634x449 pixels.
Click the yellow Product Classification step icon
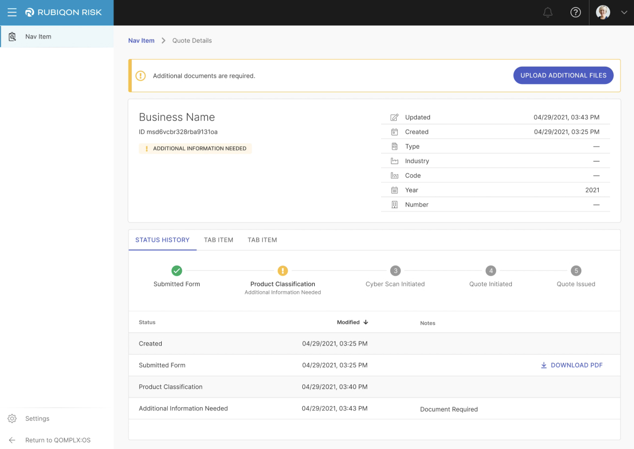283,271
